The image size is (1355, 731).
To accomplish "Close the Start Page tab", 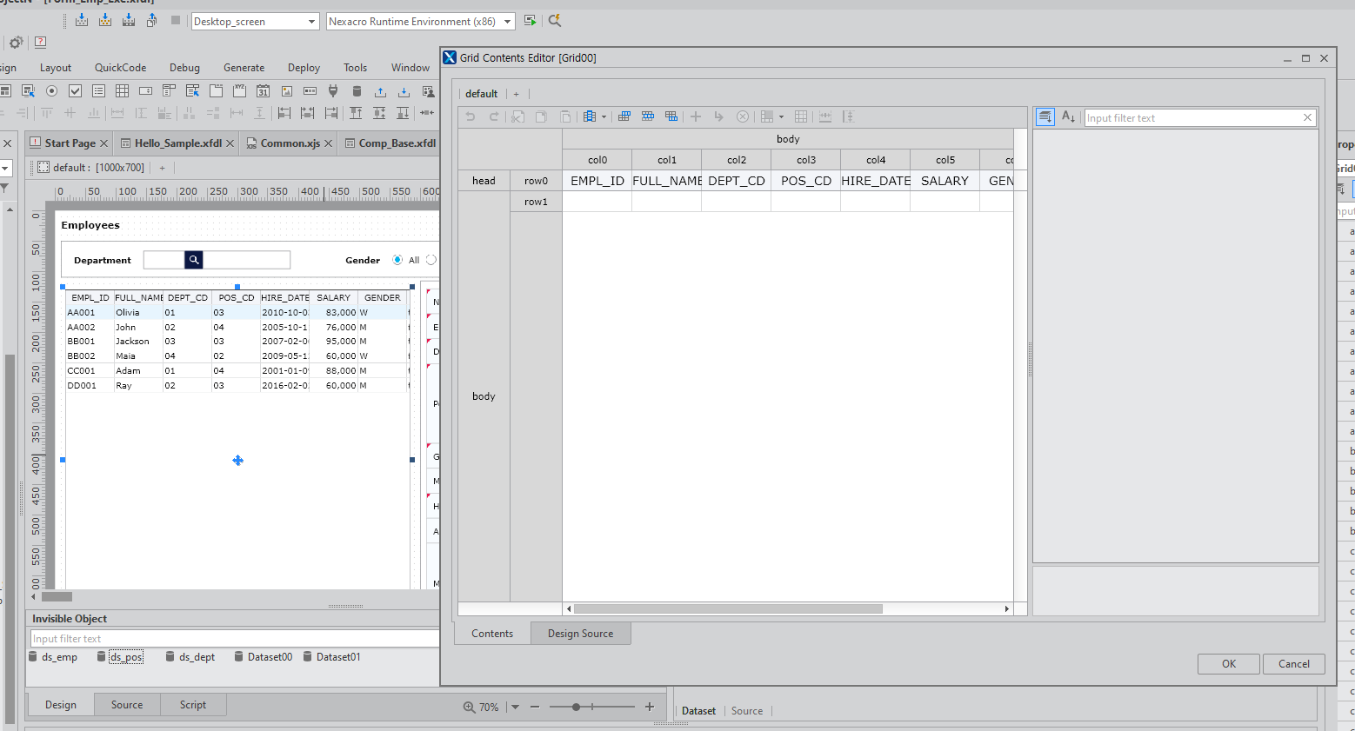I will click(x=103, y=143).
